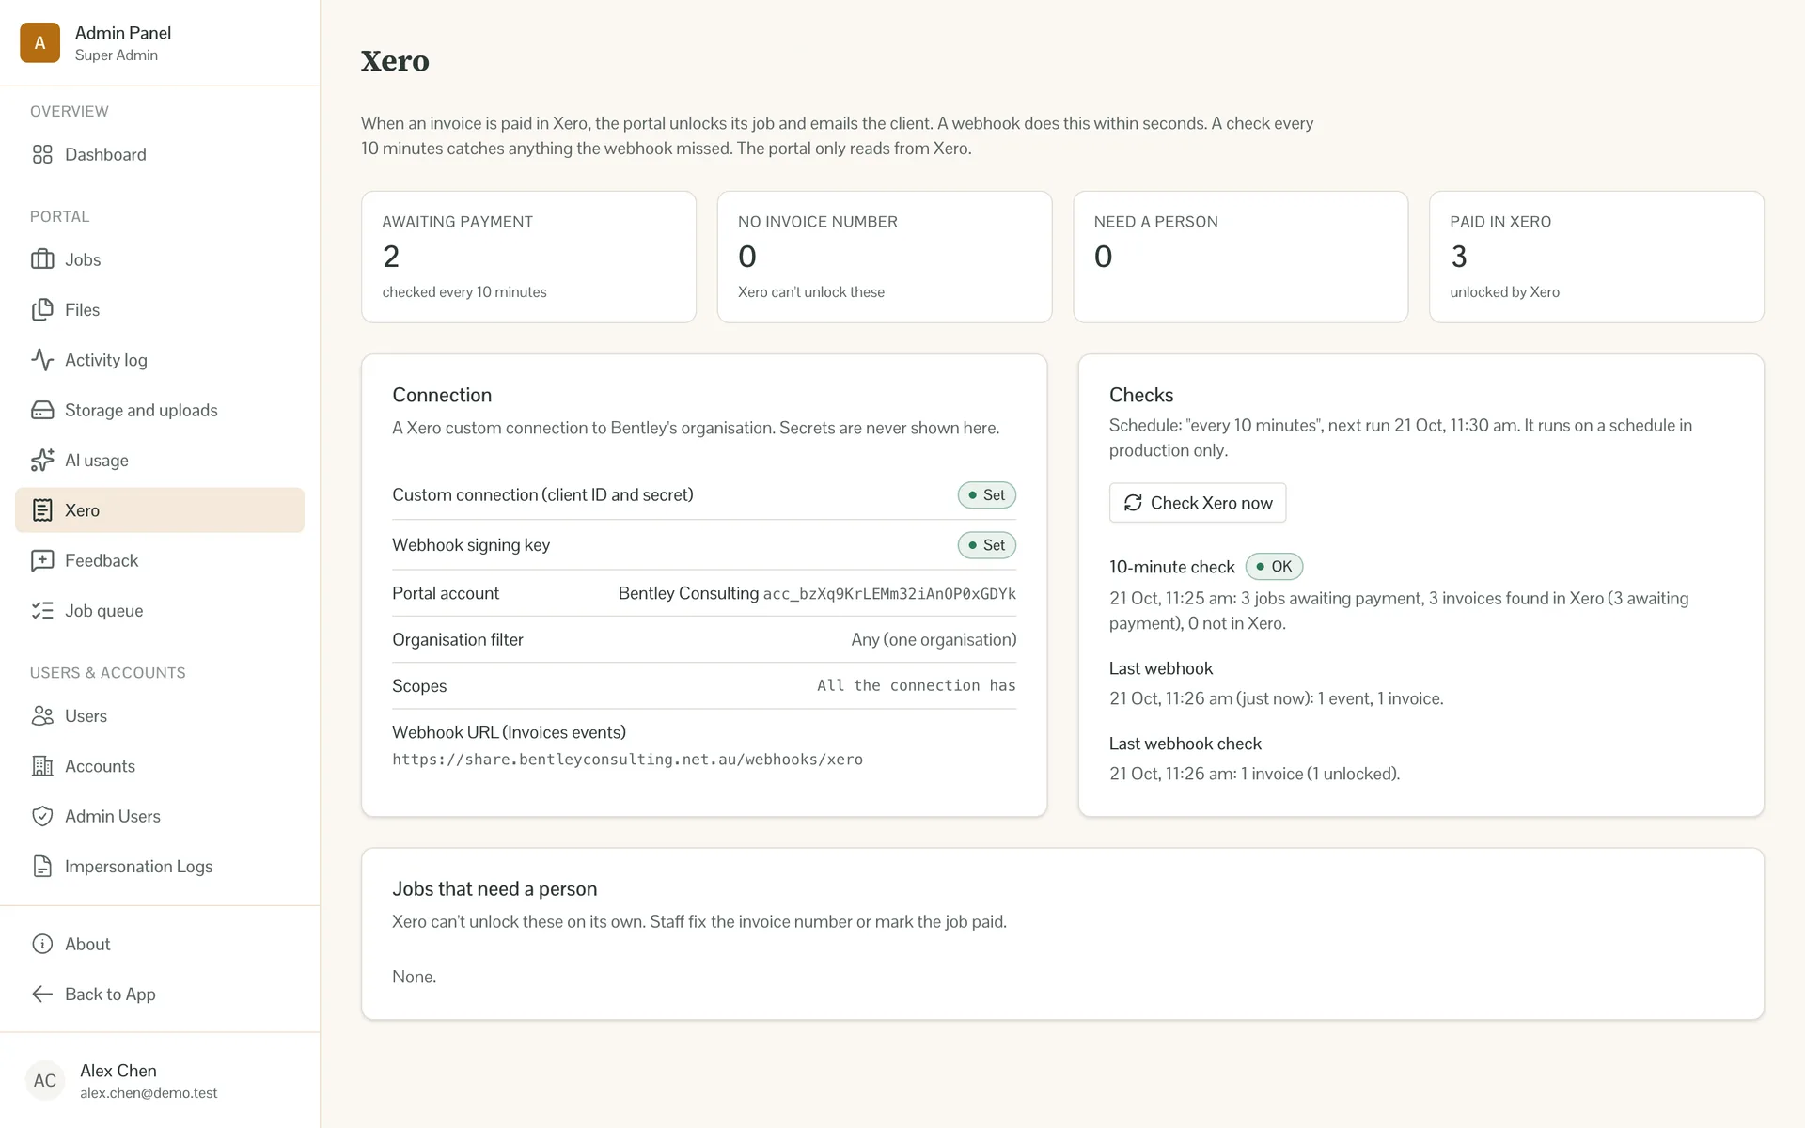Click the orange Admin Panel logo badge
This screenshot has height=1128, width=1805.
(x=39, y=42)
